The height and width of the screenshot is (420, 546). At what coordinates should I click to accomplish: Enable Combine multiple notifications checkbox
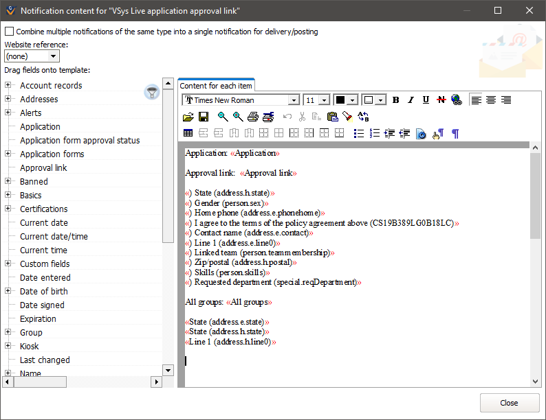9,32
